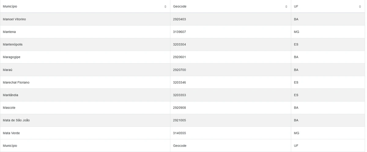Sort table by Geocode header
The width and height of the screenshot is (367, 152).
click(180, 6)
